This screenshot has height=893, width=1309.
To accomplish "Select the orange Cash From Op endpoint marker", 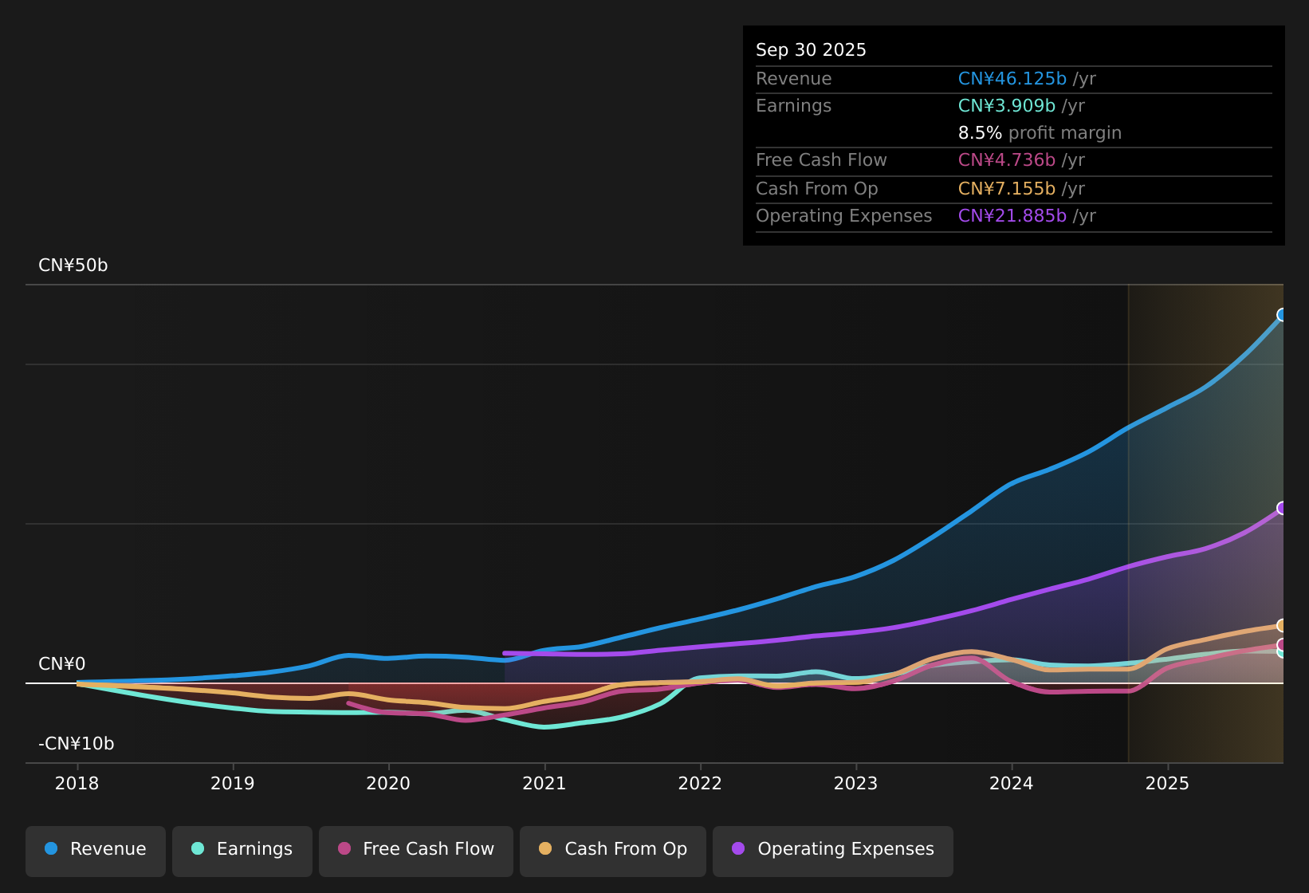I will 1282,625.
